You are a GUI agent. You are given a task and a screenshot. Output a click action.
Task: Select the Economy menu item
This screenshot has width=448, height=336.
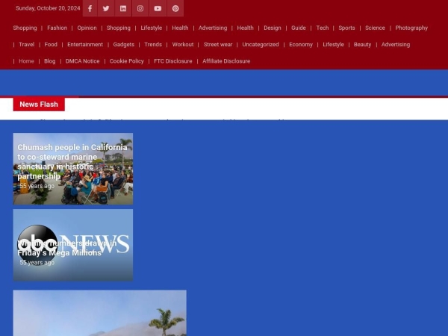click(x=301, y=45)
